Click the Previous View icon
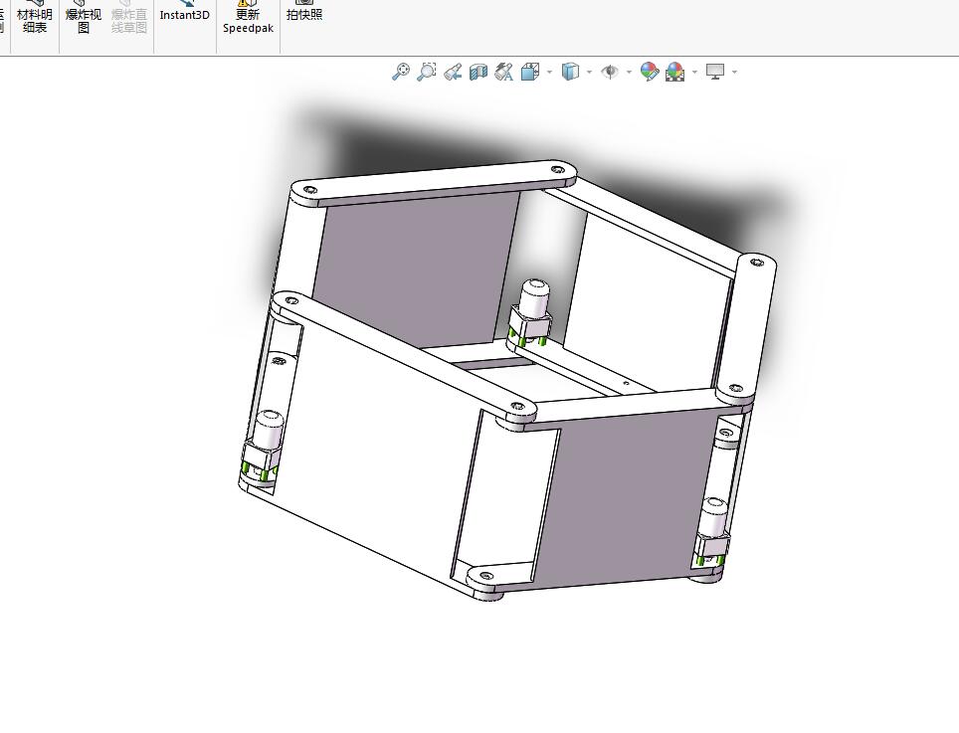 [x=452, y=72]
